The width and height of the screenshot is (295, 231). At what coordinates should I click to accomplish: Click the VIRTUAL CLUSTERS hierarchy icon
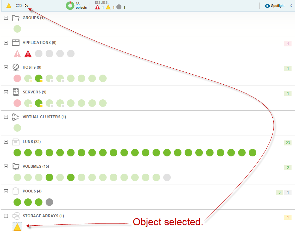pos(16,117)
